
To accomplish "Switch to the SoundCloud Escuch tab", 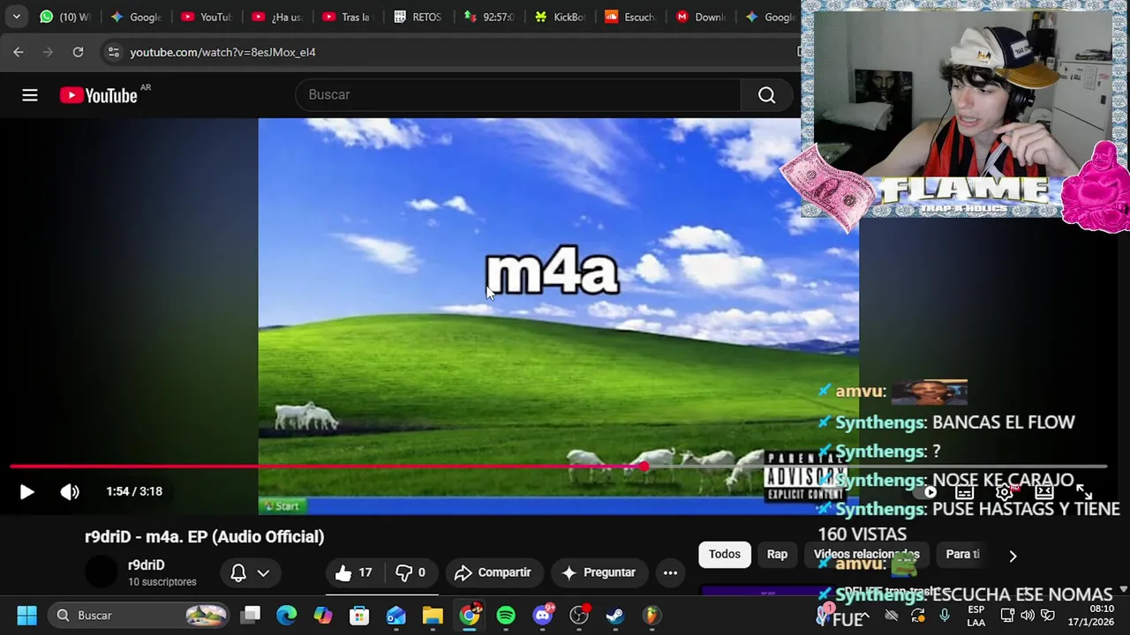I will tap(629, 17).
